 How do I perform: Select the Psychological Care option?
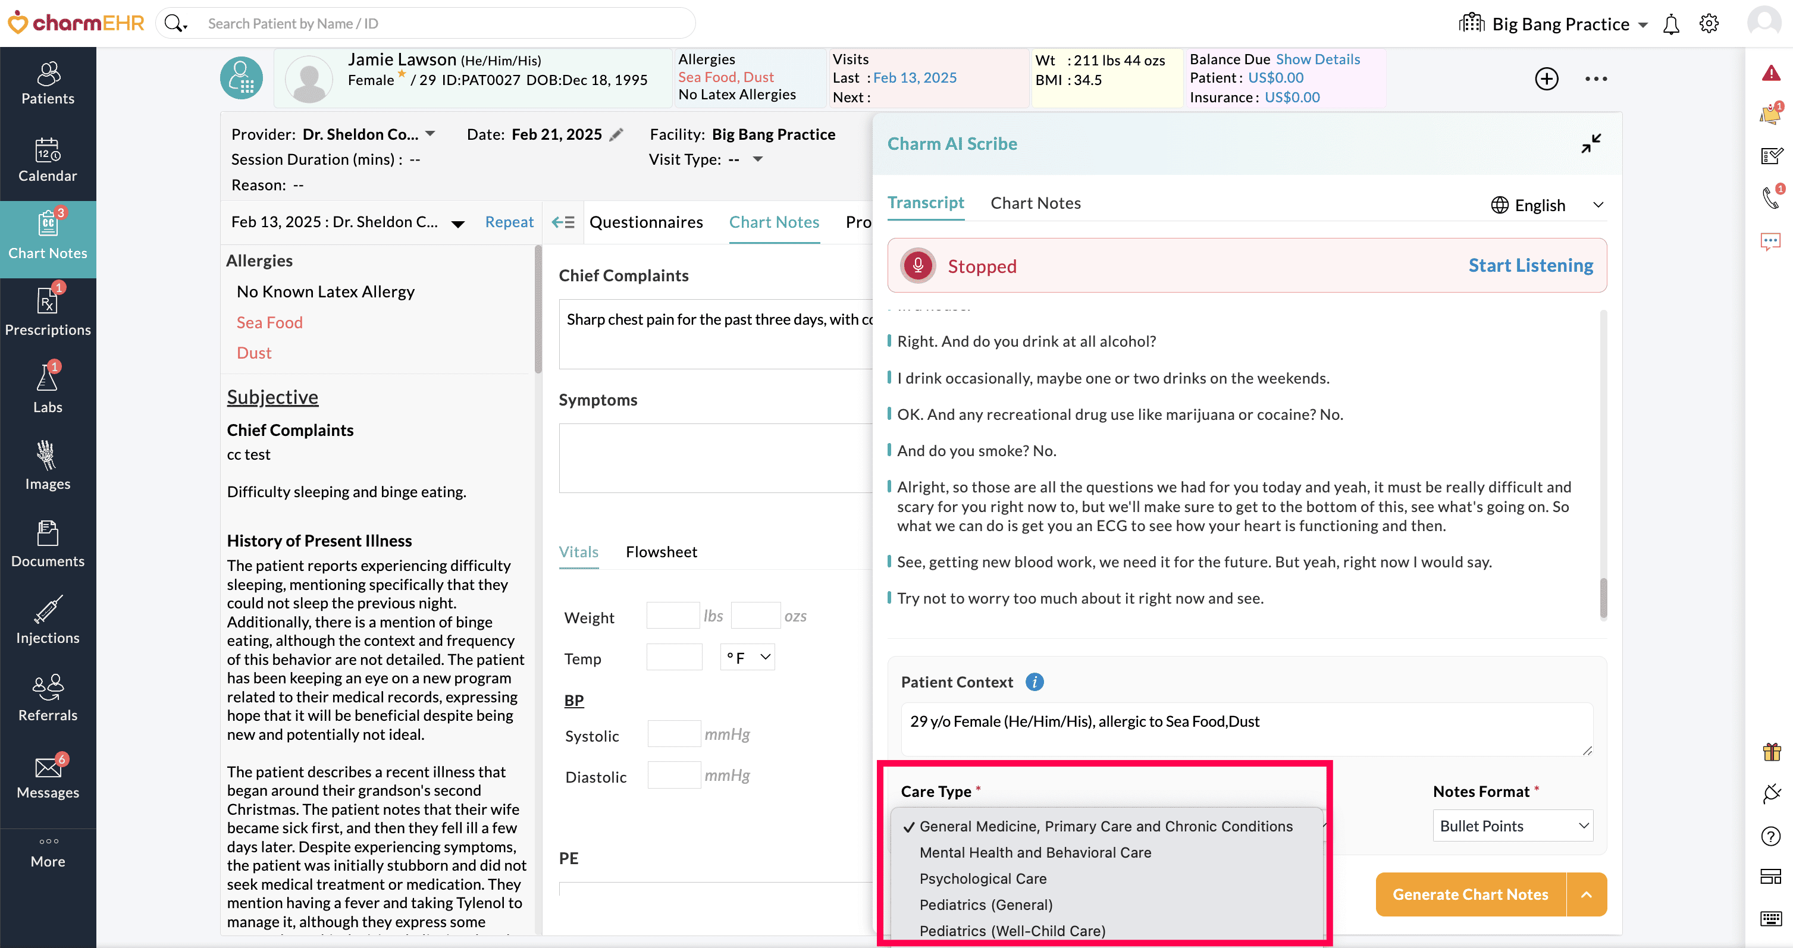tap(983, 878)
